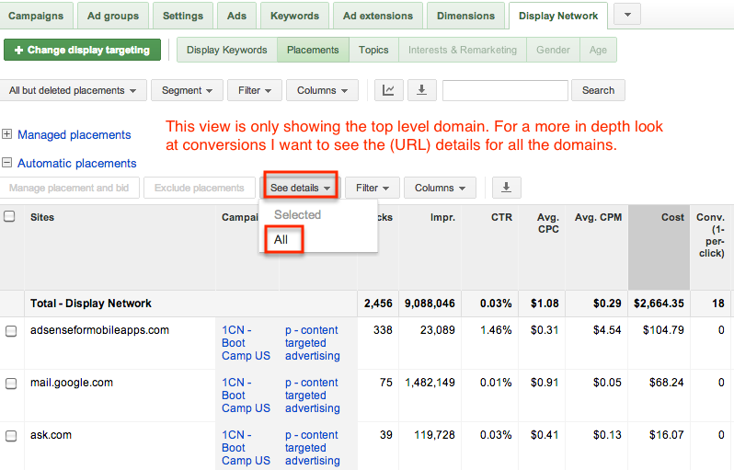Screen dimensions: 734x470
Task: Click the Search button
Action: point(598,90)
